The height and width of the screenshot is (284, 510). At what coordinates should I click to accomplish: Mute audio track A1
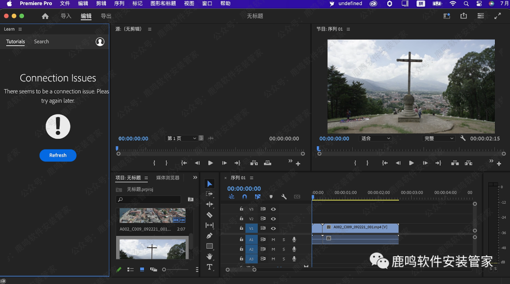point(273,240)
